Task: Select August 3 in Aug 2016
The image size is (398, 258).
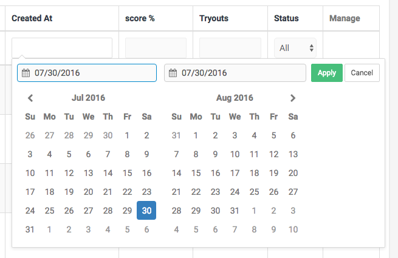Action: pos(235,135)
